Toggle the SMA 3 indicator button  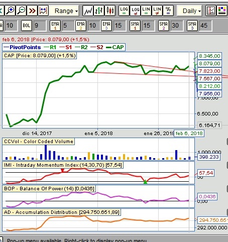(x=192, y=26)
